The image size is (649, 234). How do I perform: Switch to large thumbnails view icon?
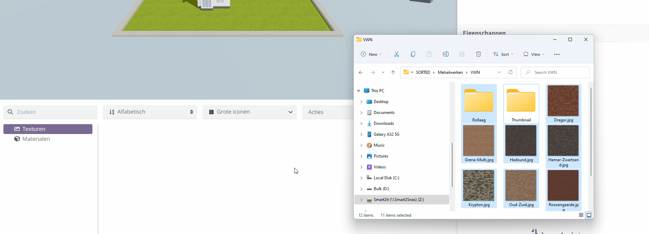(x=589, y=215)
